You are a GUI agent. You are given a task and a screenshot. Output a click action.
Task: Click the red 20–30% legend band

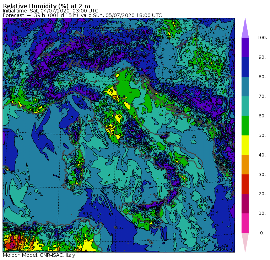pos(245,184)
